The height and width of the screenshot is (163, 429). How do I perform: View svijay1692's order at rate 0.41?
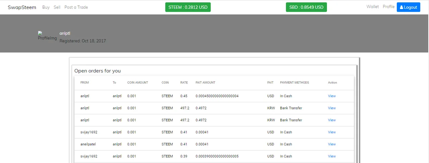tap(332, 132)
